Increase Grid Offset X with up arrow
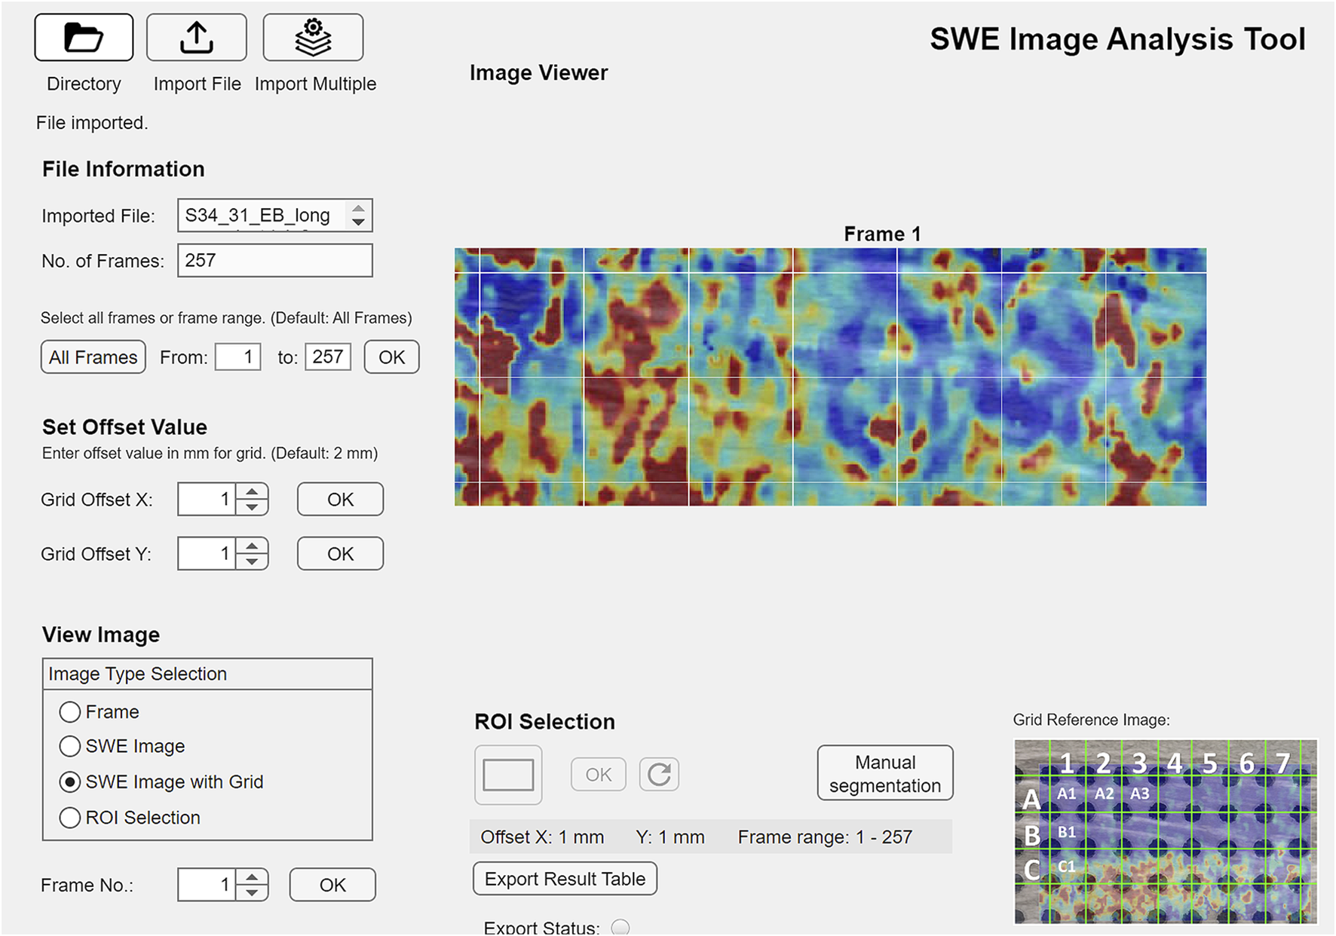The width and height of the screenshot is (1336, 936). [x=253, y=491]
